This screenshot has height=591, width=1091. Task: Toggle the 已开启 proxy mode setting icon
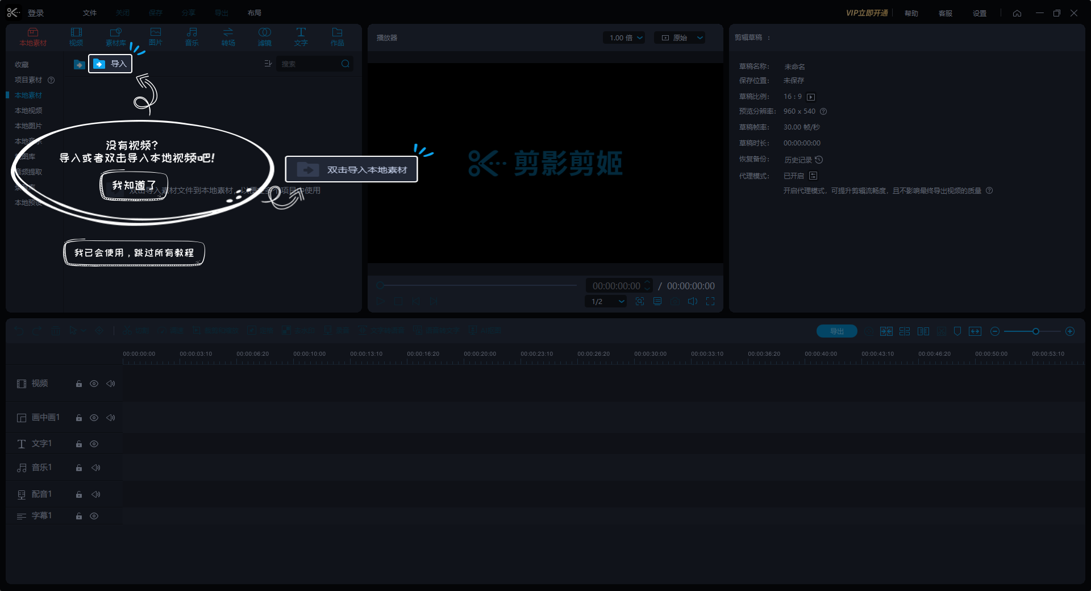tap(813, 176)
